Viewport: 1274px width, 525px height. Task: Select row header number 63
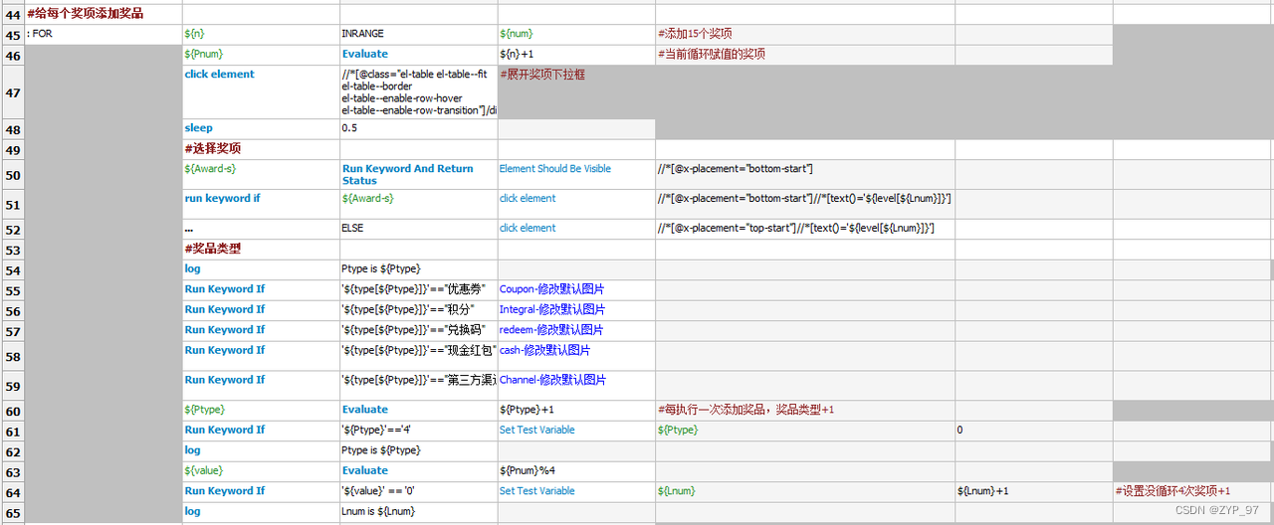click(x=12, y=471)
